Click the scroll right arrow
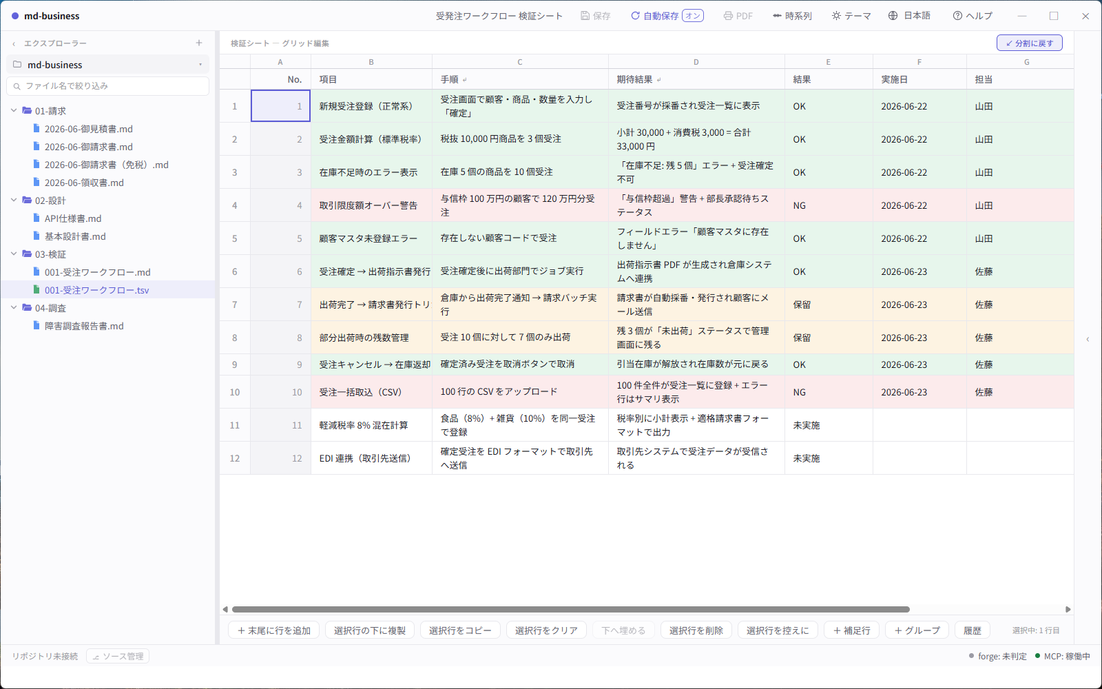The height and width of the screenshot is (689, 1102). 1068,609
